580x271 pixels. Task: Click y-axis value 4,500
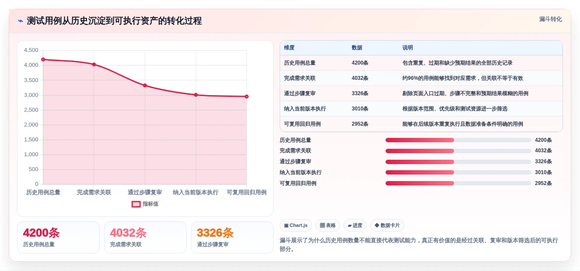(31, 50)
